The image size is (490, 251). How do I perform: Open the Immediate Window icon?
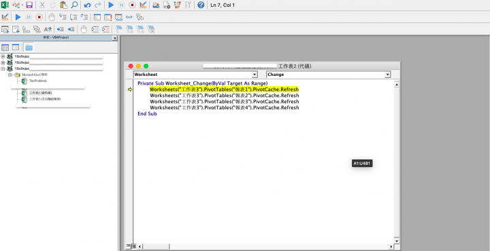(108, 17)
